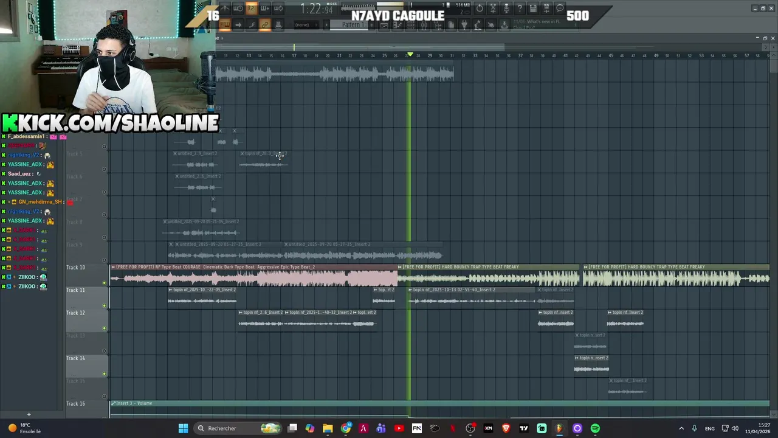Open Google Chrome from the taskbar
Image resolution: width=778 pixels, height=438 pixels.
tap(346, 428)
